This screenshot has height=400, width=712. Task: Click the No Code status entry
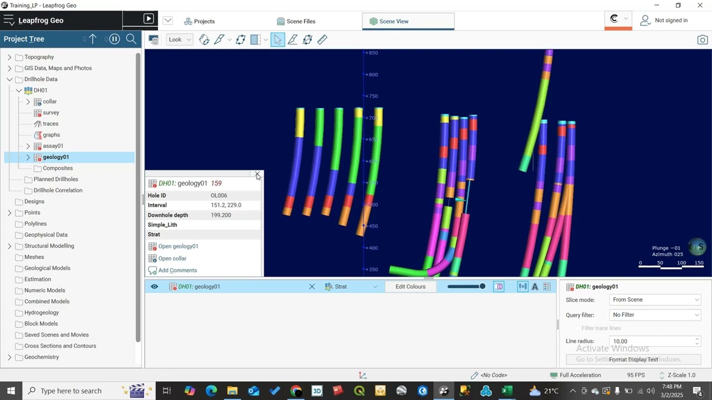(x=489, y=376)
